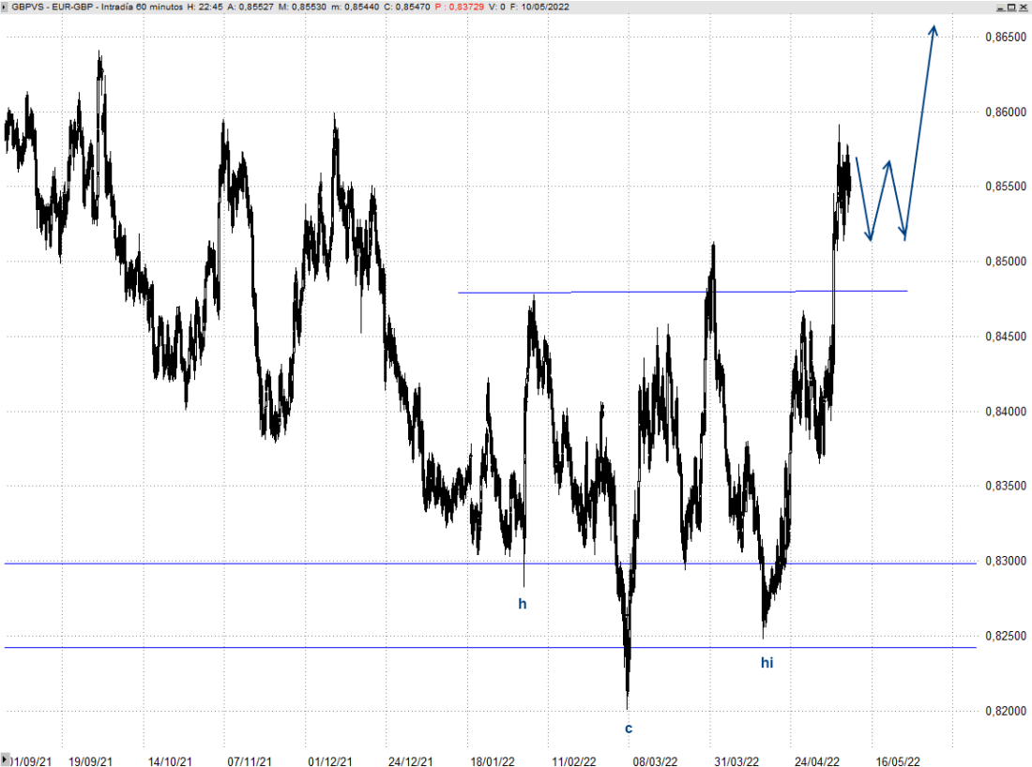Select the 'c' annotation label at the low
The width and height of the screenshot is (1032, 767).
[x=628, y=728]
